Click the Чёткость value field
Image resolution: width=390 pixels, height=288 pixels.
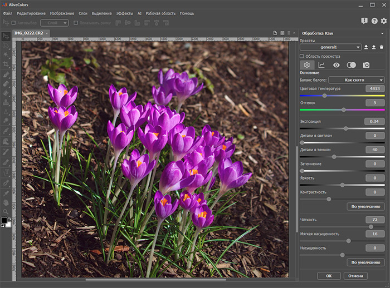[x=375, y=220]
